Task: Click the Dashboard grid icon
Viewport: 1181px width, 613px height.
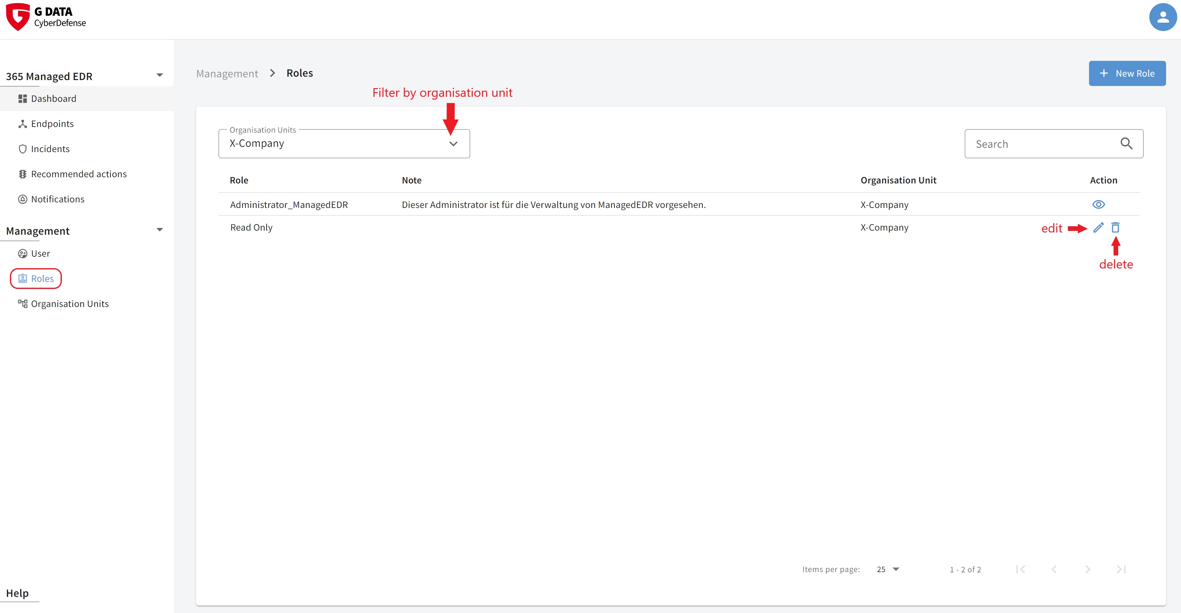Action: pyautogui.click(x=22, y=98)
